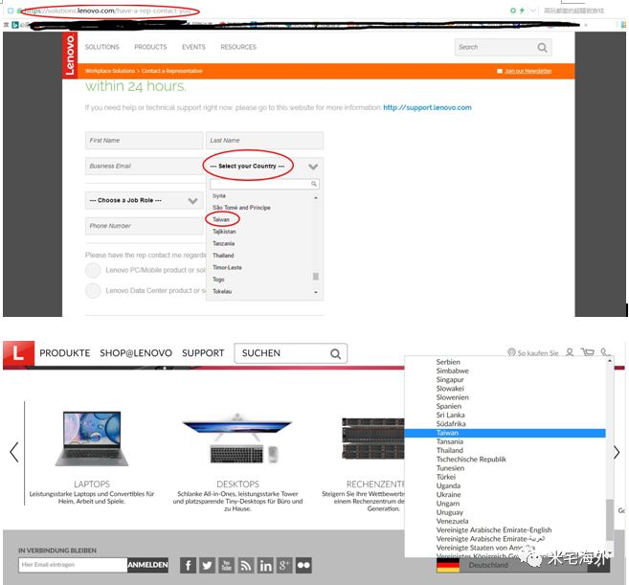
Task: Click the Contact a Representative breadcrumb
Action: 171,71
